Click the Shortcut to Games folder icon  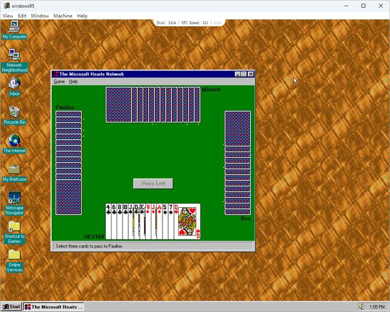pos(14,232)
